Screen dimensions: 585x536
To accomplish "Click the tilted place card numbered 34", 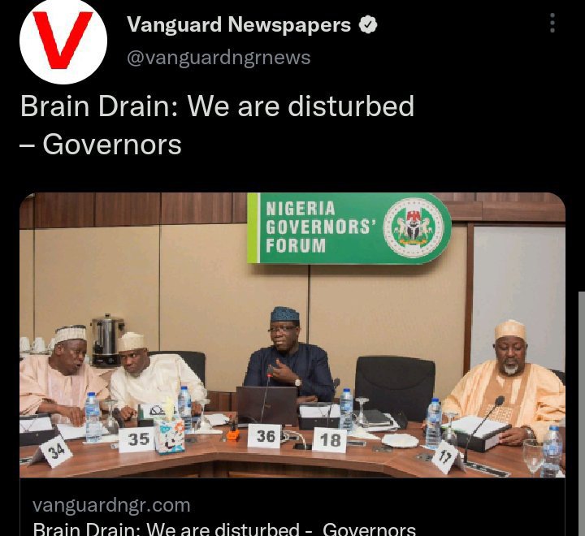I will pyautogui.click(x=51, y=452).
